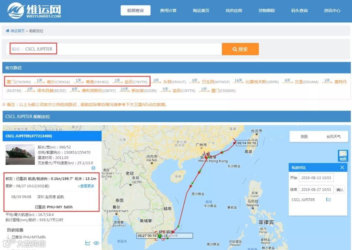This screenshot has width=352, height=250.
Task: Click the 查看更多 link
Action: 86,186
